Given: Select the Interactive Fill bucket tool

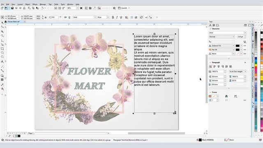Looking at the screenshot, I should 2,89.
